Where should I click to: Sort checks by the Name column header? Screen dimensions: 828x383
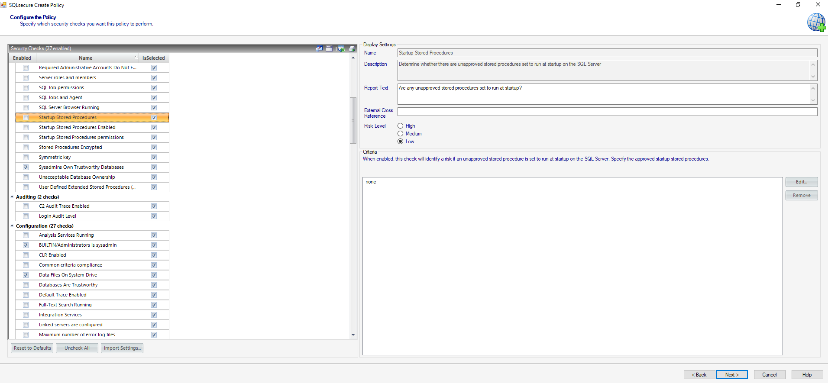click(x=86, y=58)
